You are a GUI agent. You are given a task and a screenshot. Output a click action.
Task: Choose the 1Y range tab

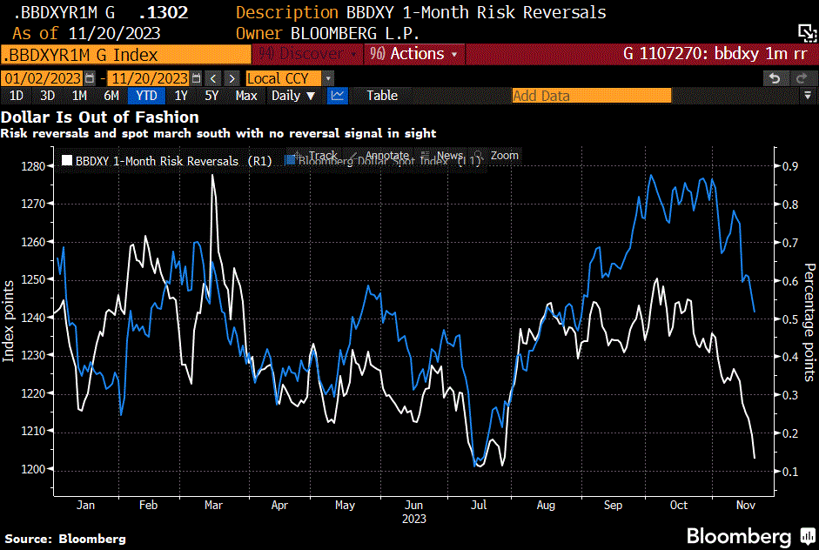pyautogui.click(x=181, y=96)
